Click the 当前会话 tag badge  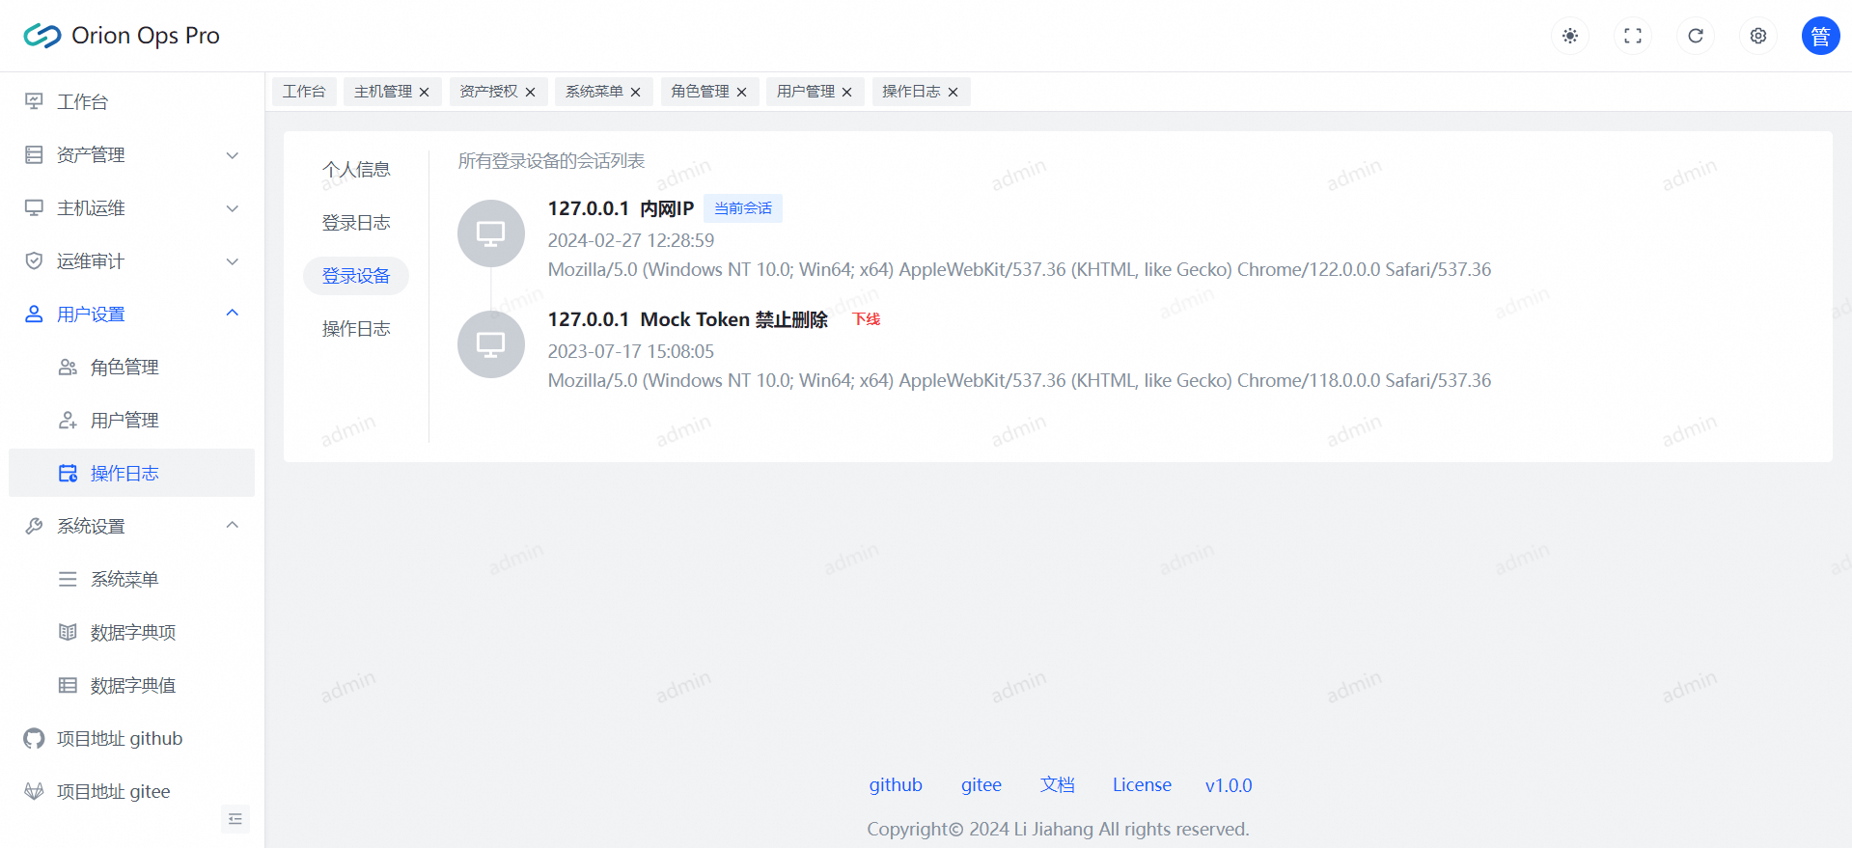click(742, 208)
